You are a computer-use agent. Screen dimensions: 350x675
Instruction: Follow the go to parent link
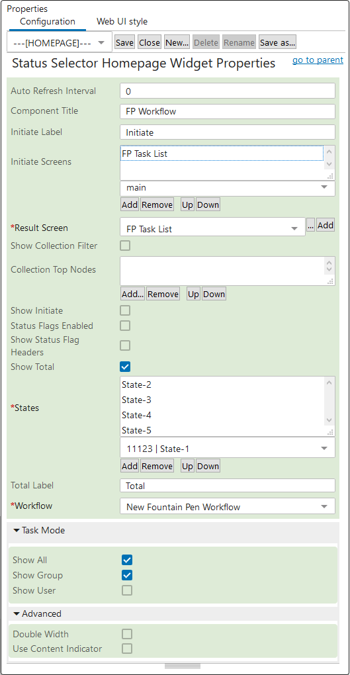(x=318, y=60)
